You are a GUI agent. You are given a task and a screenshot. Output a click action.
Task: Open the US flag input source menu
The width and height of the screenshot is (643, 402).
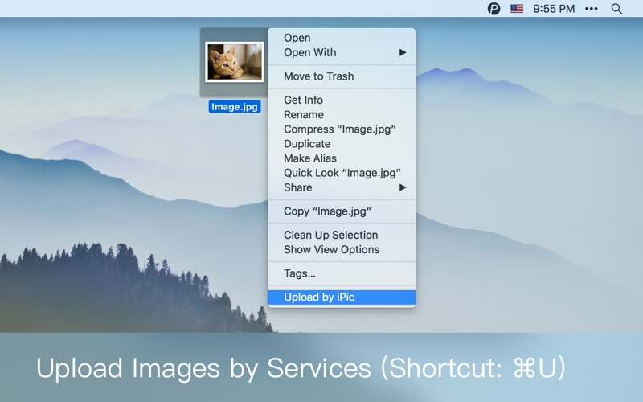(517, 9)
